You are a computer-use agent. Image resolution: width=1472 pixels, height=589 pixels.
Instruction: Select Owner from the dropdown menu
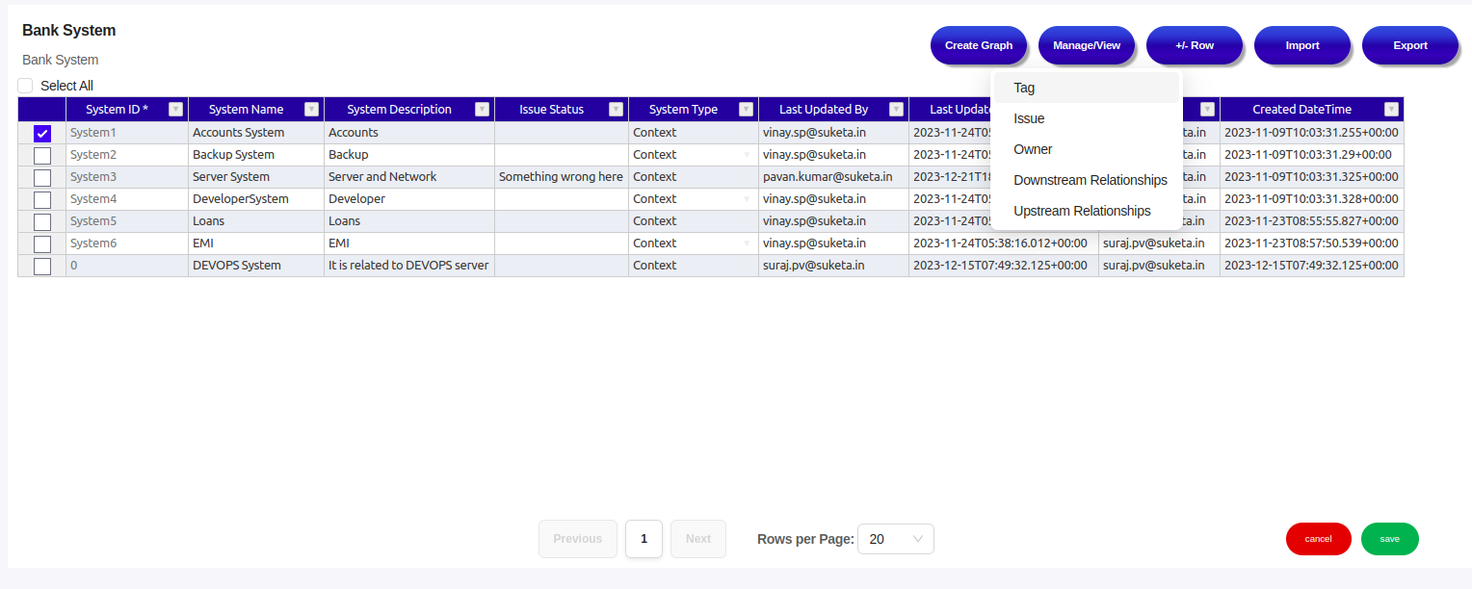coord(1033,149)
